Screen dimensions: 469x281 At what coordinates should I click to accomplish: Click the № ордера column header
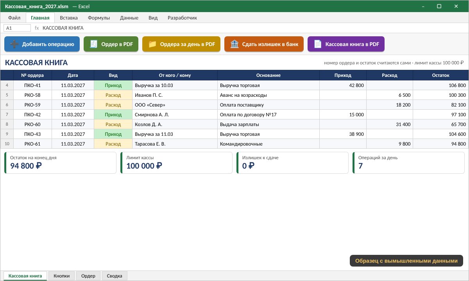(x=32, y=75)
